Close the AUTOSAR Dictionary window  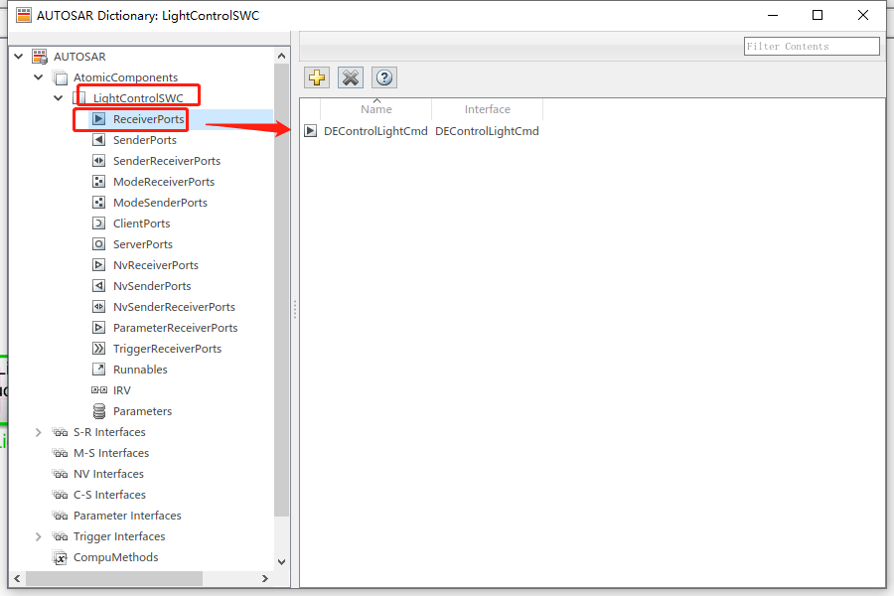[863, 16]
